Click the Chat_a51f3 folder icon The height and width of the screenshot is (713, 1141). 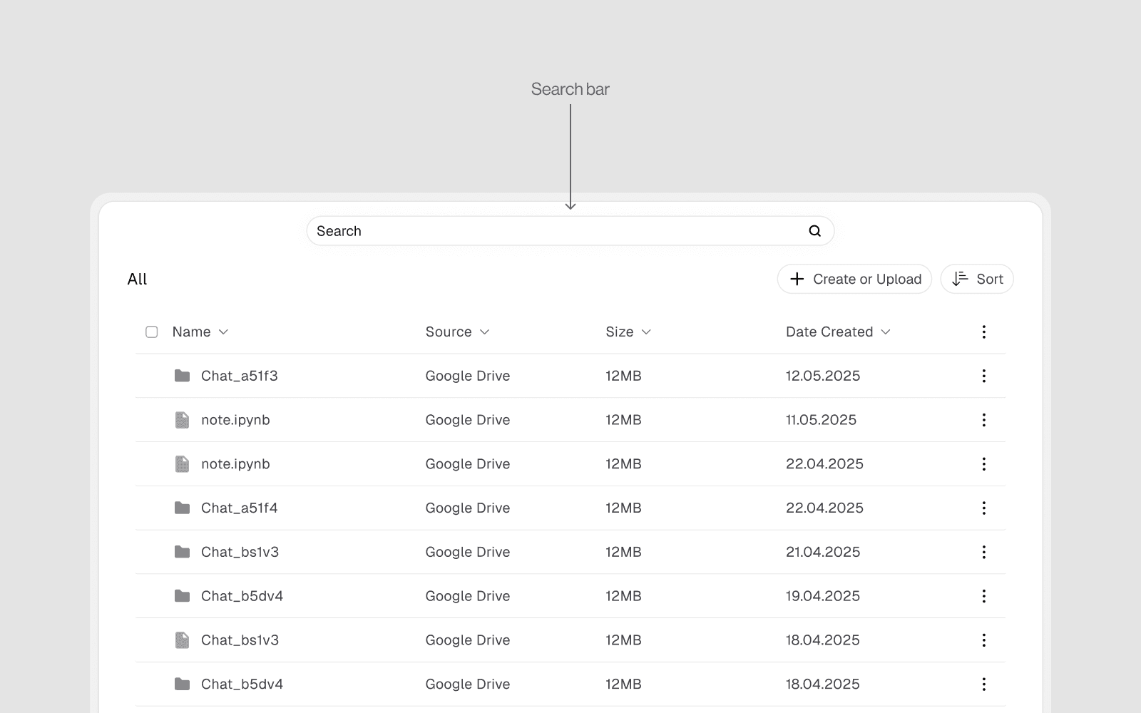183,376
